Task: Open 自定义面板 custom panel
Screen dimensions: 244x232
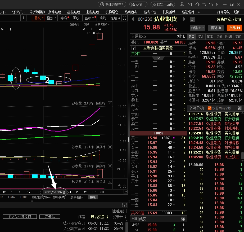Action: tap(163, 4)
